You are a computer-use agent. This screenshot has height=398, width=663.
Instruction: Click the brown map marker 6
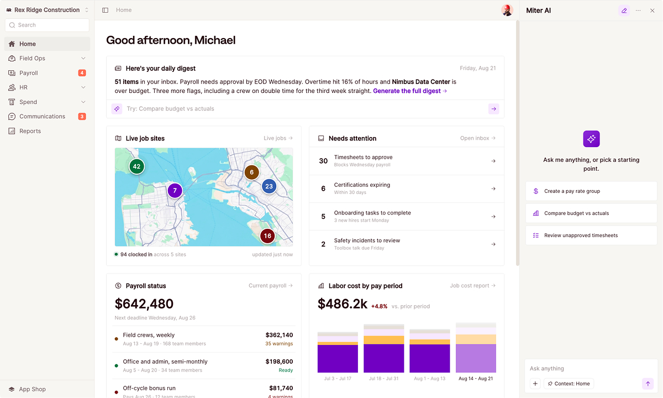251,172
